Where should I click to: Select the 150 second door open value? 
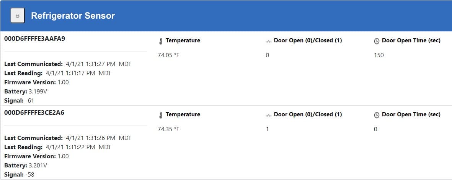(379, 55)
